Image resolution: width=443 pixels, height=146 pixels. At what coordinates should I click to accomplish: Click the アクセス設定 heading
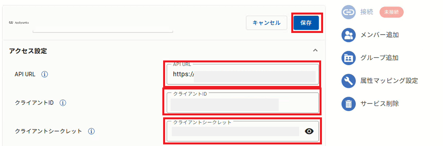[x=28, y=51]
